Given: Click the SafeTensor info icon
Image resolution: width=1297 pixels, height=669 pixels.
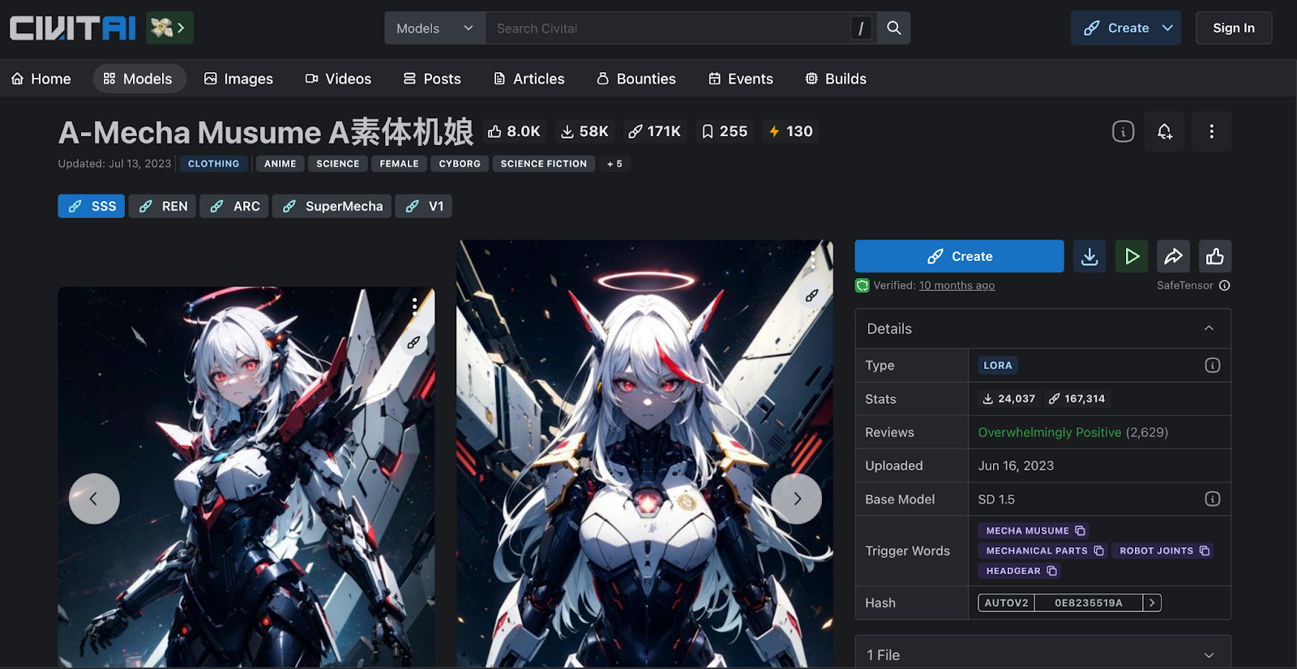Looking at the screenshot, I should [1225, 285].
